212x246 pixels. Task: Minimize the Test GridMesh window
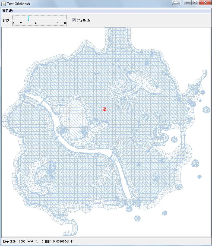click(188, 2)
